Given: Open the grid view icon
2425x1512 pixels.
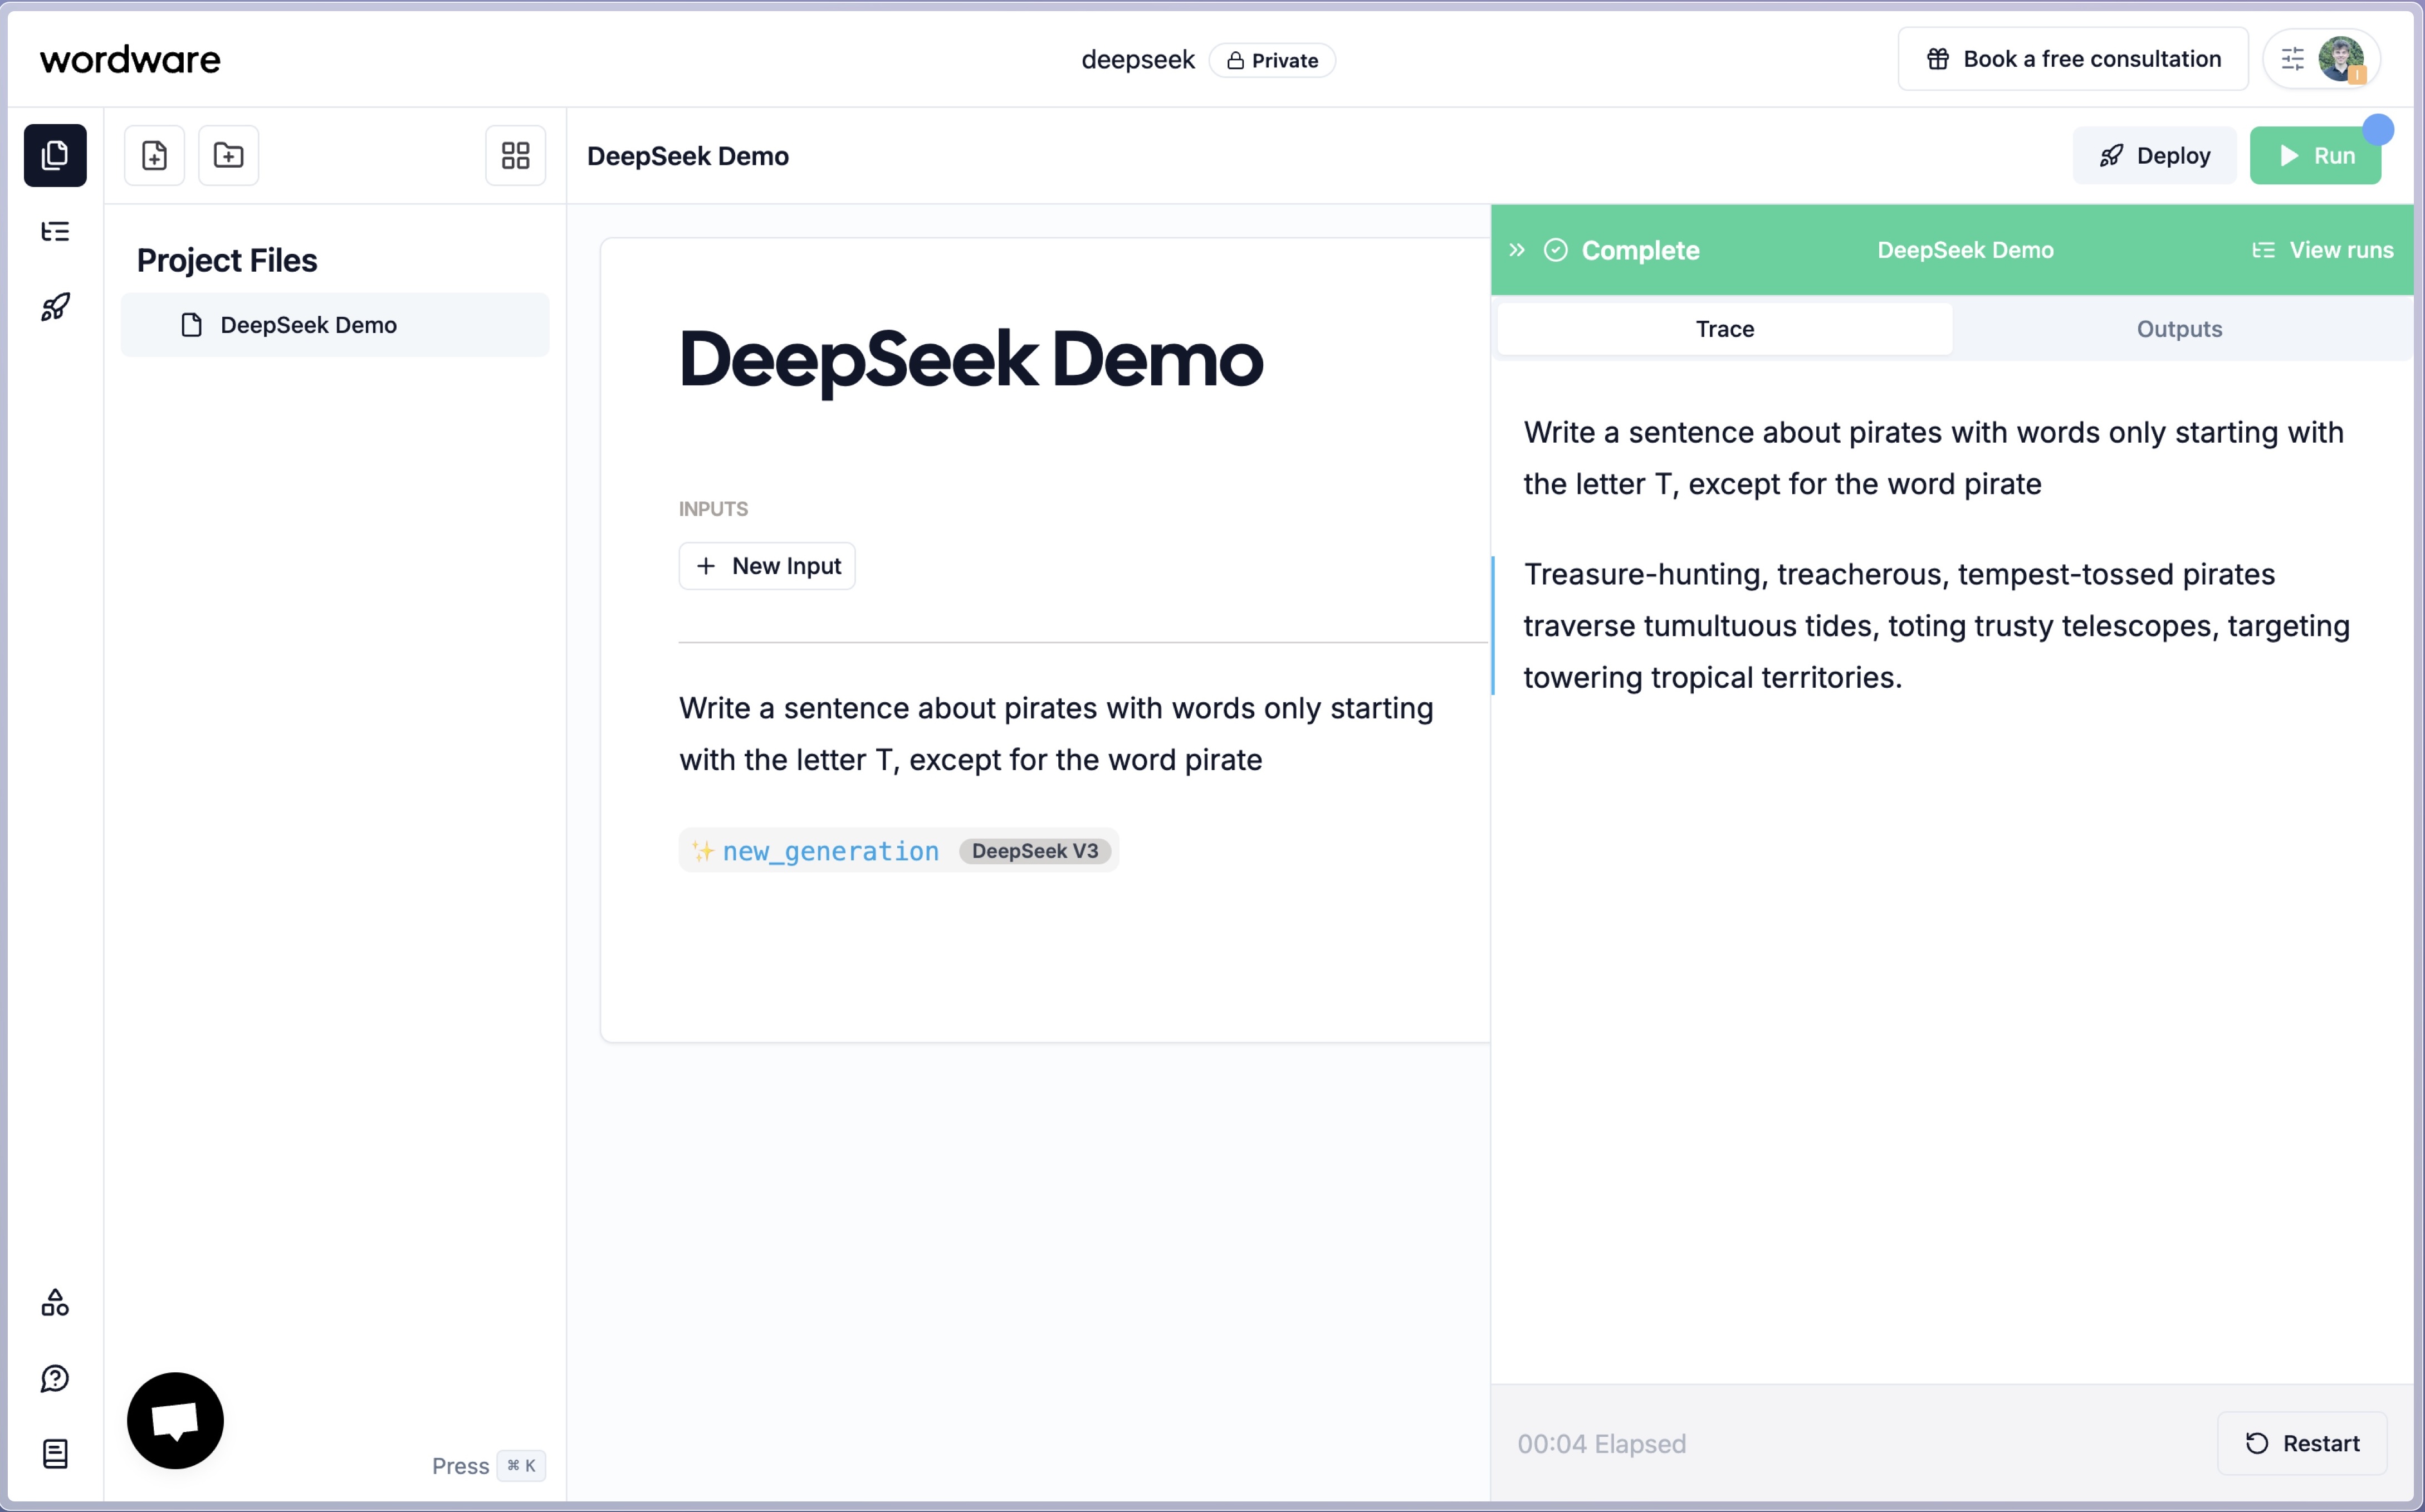Looking at the screenshot, I should pos(515,156).
